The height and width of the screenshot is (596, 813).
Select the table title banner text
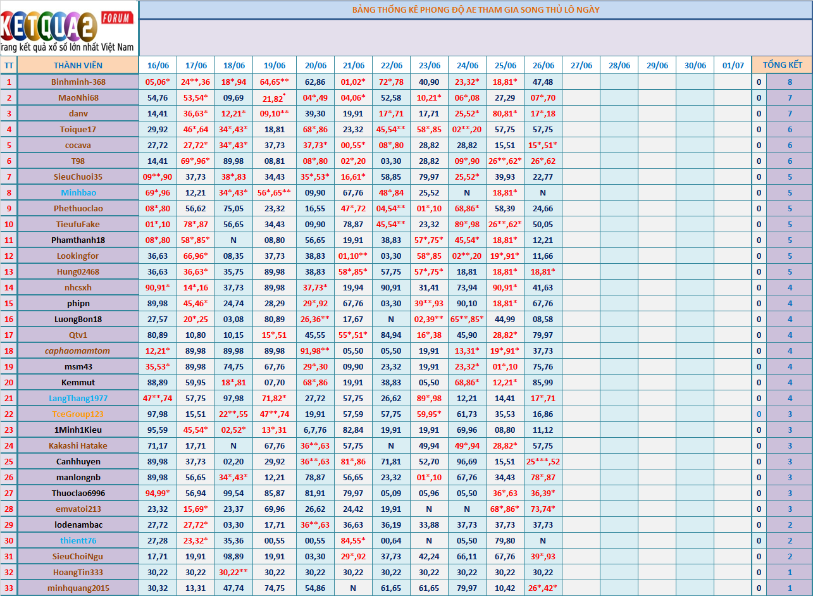click(476, 9)
